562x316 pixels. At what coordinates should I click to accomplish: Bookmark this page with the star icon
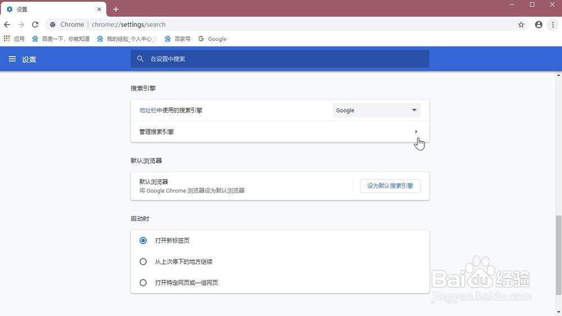pyautogui.click(x=521, y=25)
